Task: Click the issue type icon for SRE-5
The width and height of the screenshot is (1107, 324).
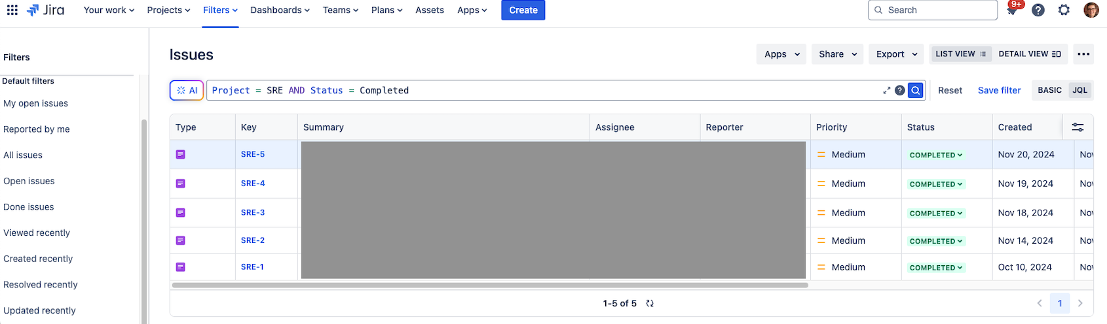Action: [x=181, y=155]
